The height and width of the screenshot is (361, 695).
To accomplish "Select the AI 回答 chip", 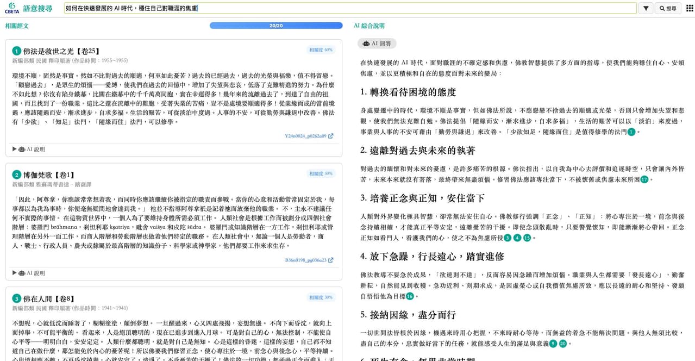I will click(x=377, y=43).
